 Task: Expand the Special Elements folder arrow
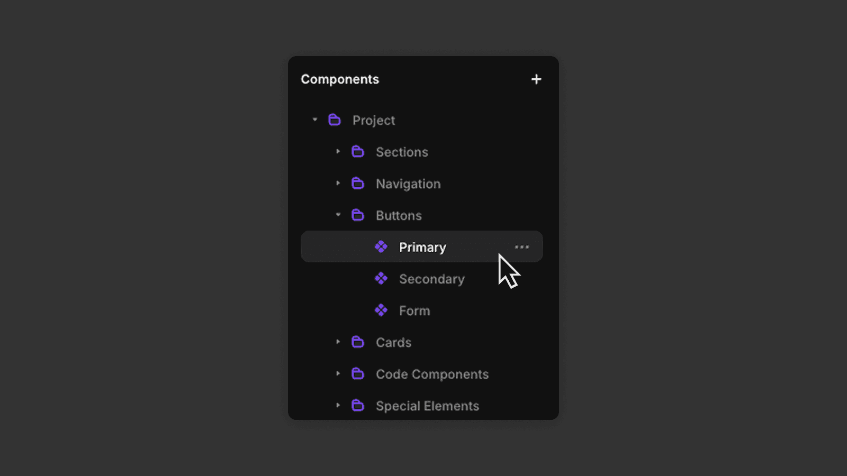click(x=338, y=406)
